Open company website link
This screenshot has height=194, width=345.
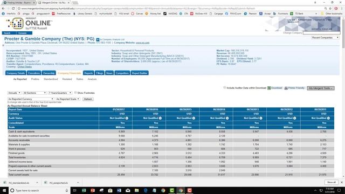tap(142, 43)
